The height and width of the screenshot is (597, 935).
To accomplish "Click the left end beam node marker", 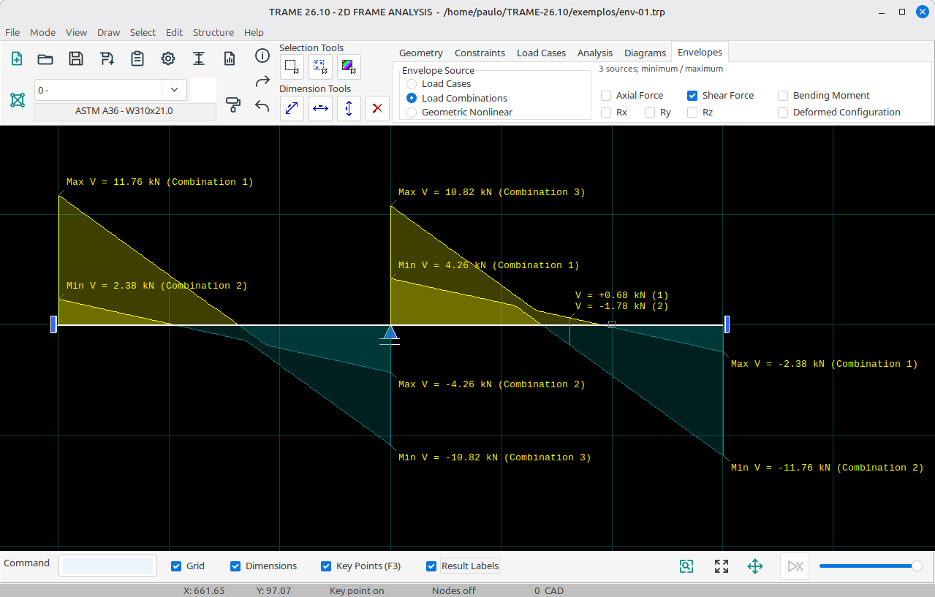I will coord(53,324).
